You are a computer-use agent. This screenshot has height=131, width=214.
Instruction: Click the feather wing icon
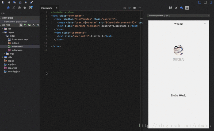pos(176,8)
